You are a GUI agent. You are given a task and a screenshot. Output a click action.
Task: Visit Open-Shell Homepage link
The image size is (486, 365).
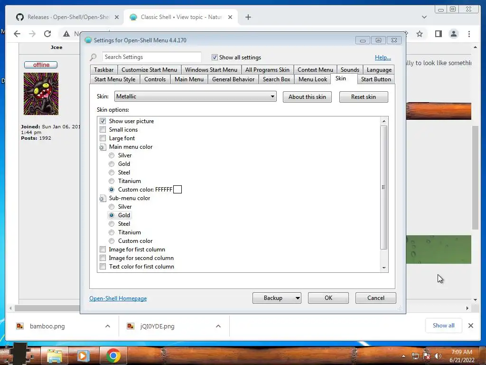click(x=118, y=298)
